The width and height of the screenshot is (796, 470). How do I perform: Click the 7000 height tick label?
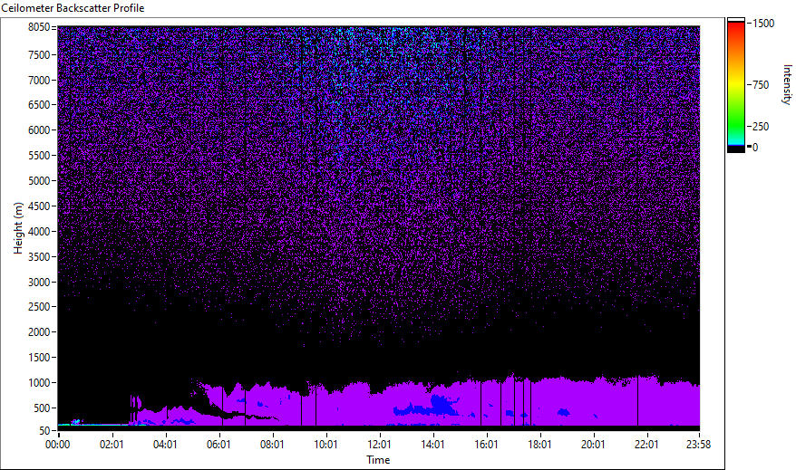(39, 80)
